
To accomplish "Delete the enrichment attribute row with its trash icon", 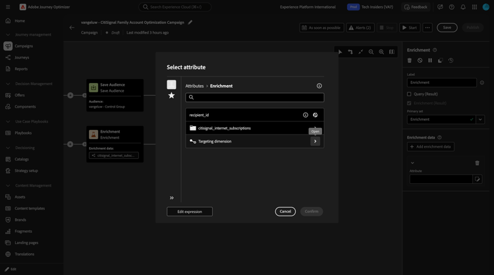I will click(477, 163).
